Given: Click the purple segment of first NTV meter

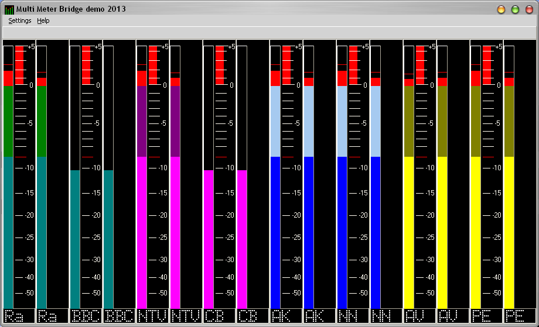Looking at the screenshot, I should 141,121.
